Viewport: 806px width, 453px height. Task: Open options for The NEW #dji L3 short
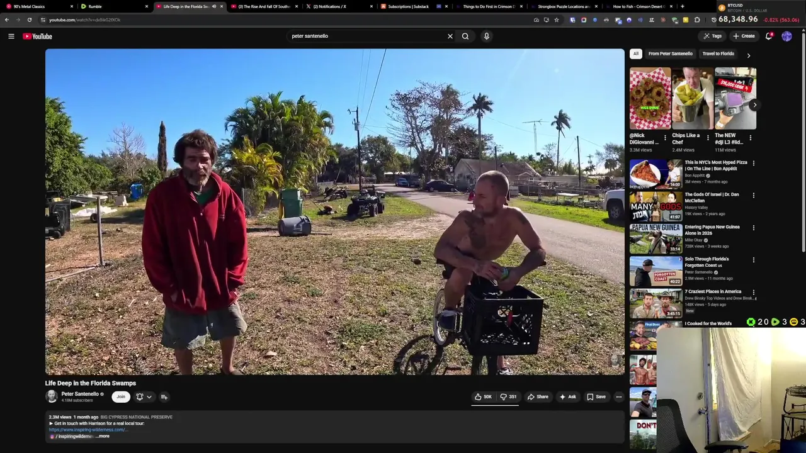click(750, 137)
